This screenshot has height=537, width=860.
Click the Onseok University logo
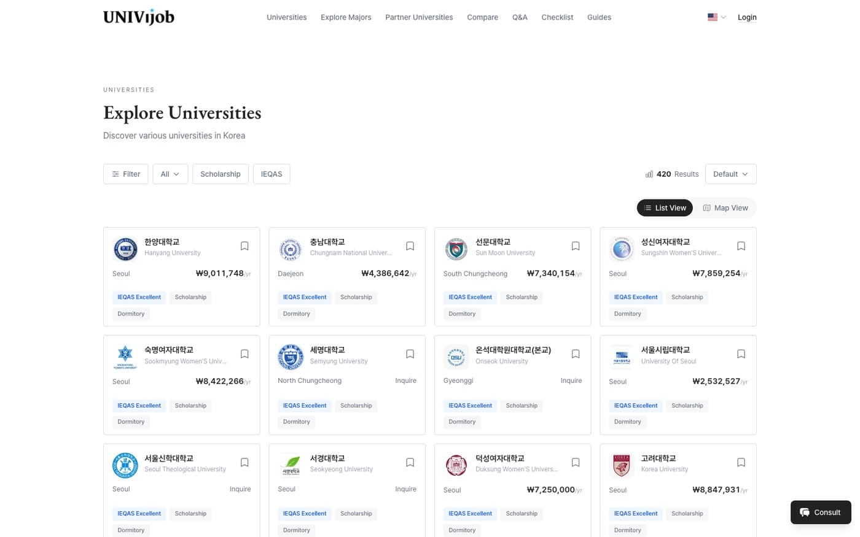coord(456,357)
